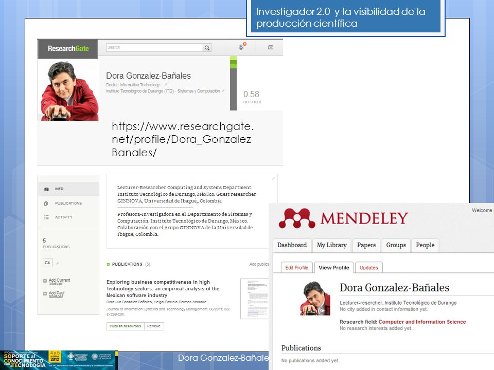
Task: Open the Mendeley Dashboard tab
Action: [x=292, y=245]
